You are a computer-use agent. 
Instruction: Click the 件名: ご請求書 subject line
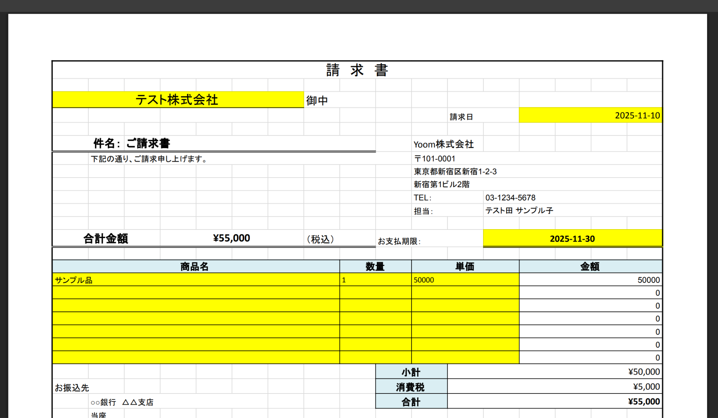point(132,143)
